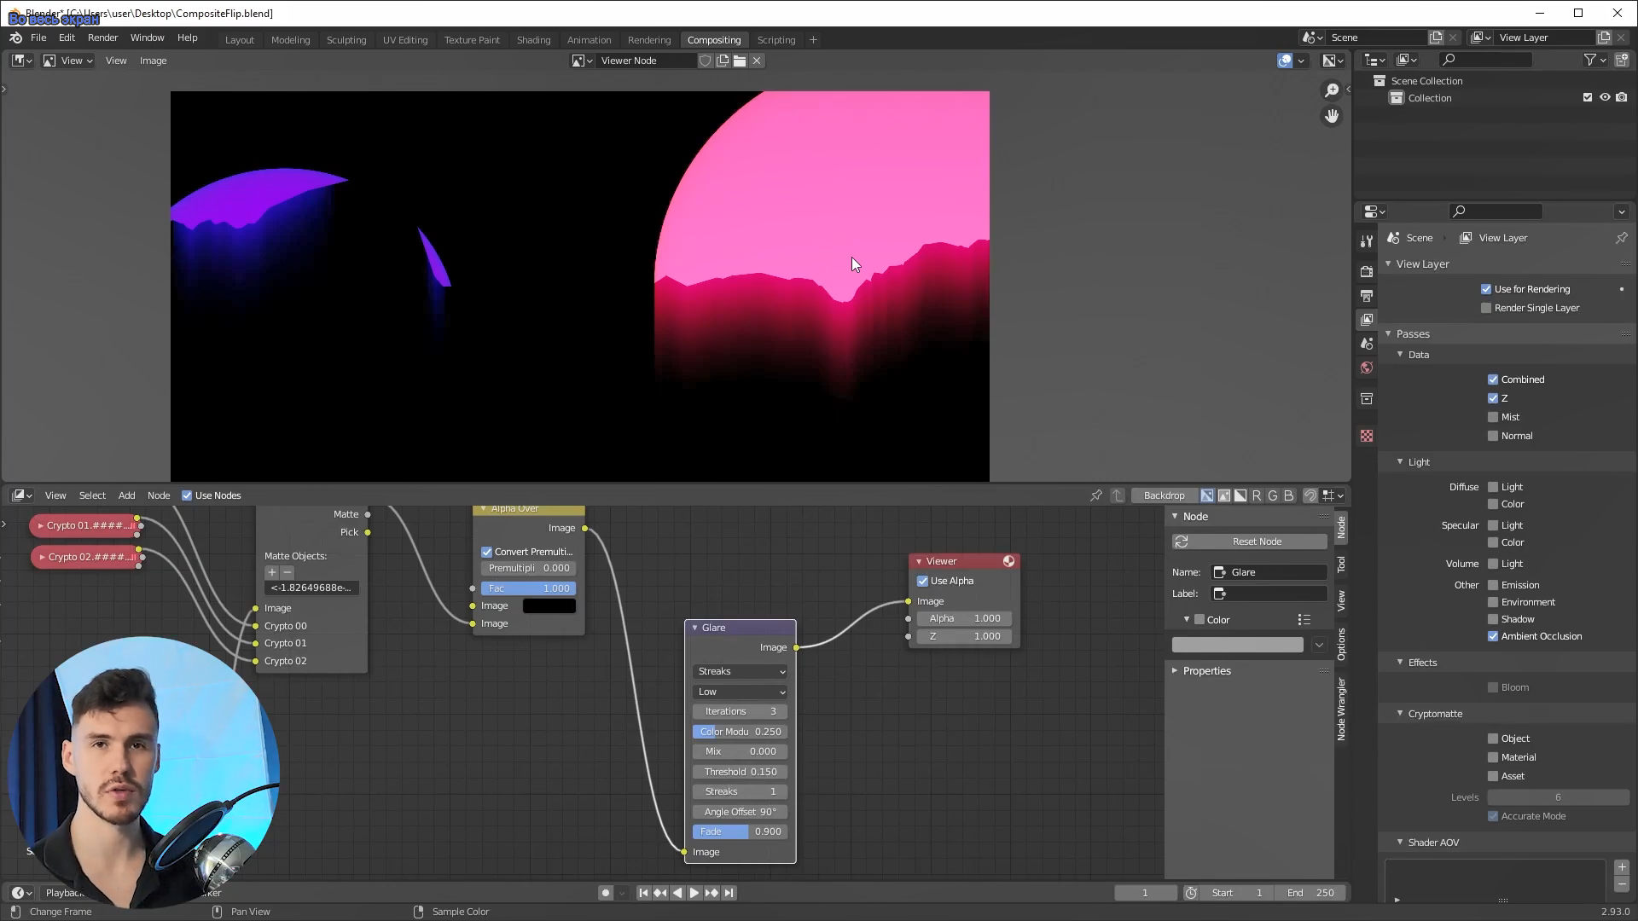Click the plus icon under Matte Objects
The width and height of the screenshot is (1638, 921).
(x=271, y=572)
